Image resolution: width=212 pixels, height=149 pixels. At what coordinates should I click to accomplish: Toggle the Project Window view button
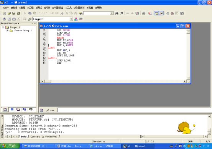coord(156,13)
